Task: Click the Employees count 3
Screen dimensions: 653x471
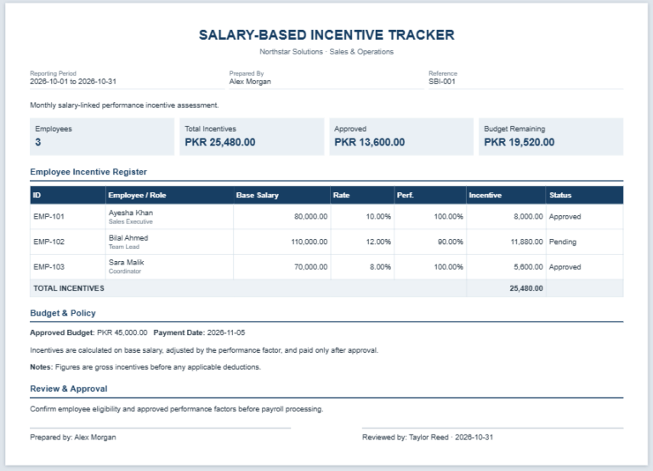Action: pyautogui.click(x=38, y=143)
